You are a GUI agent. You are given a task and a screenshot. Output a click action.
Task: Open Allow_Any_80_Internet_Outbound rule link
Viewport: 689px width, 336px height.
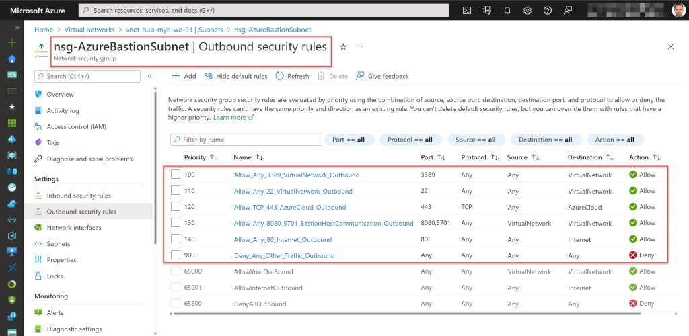(x=283, y=239)
